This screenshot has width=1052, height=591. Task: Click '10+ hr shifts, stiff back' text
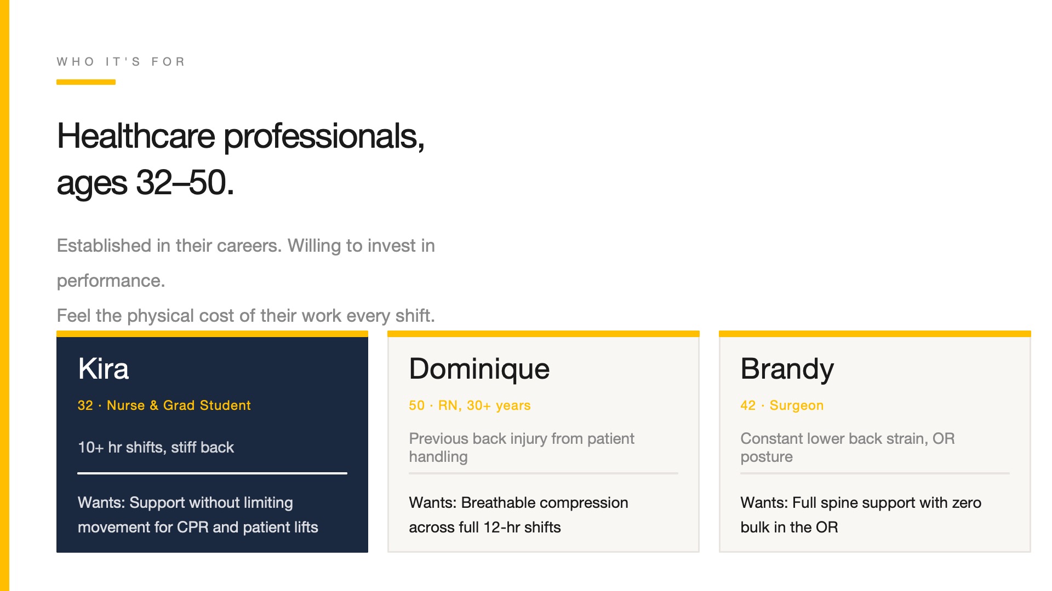pos(156,447)
